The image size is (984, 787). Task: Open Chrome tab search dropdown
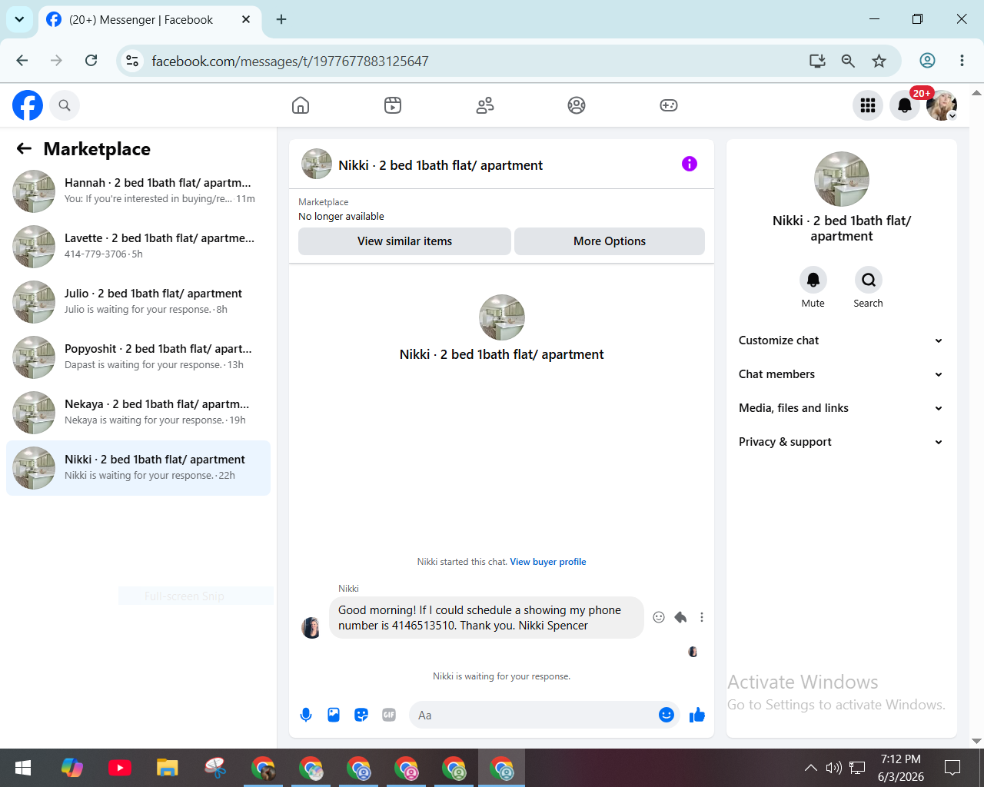[19, 19]
